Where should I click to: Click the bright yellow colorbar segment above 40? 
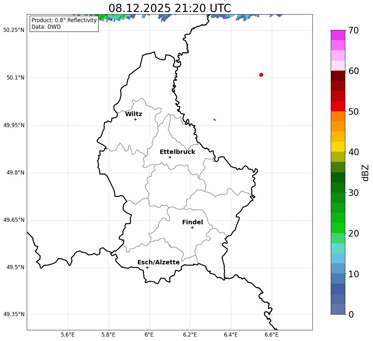tap(338, 147)
